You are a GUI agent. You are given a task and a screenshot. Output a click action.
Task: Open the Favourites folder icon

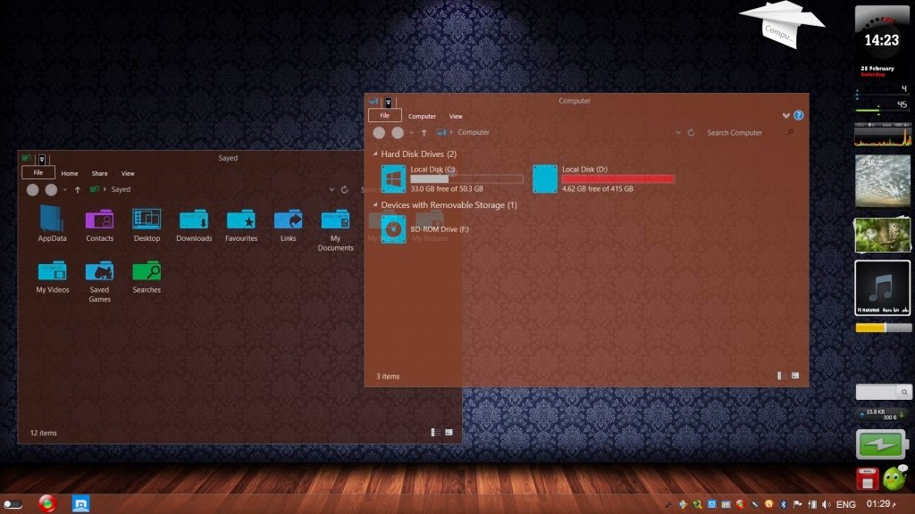pyautogui.click(x=241, y=220)
